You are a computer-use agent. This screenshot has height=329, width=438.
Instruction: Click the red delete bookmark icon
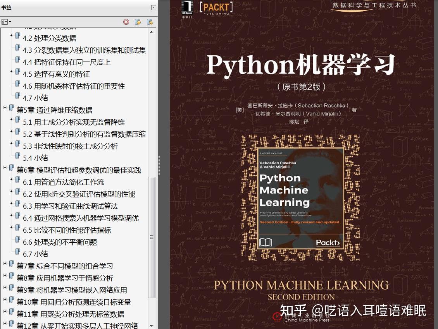tap(126, 22)
